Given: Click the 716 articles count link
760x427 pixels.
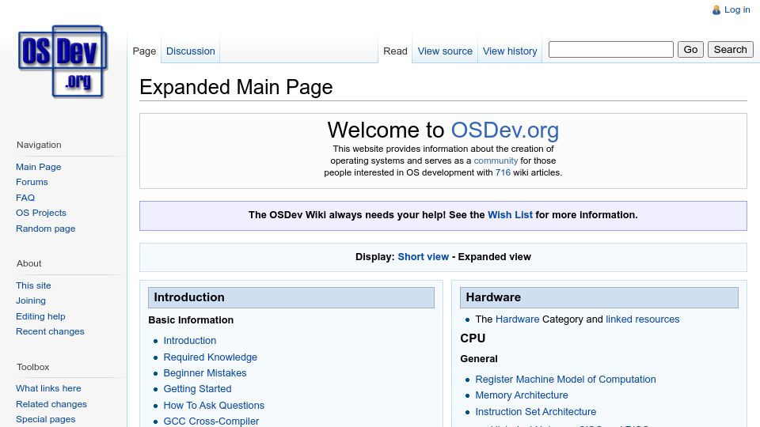Looking at the screenshot, I should (503, 172).
